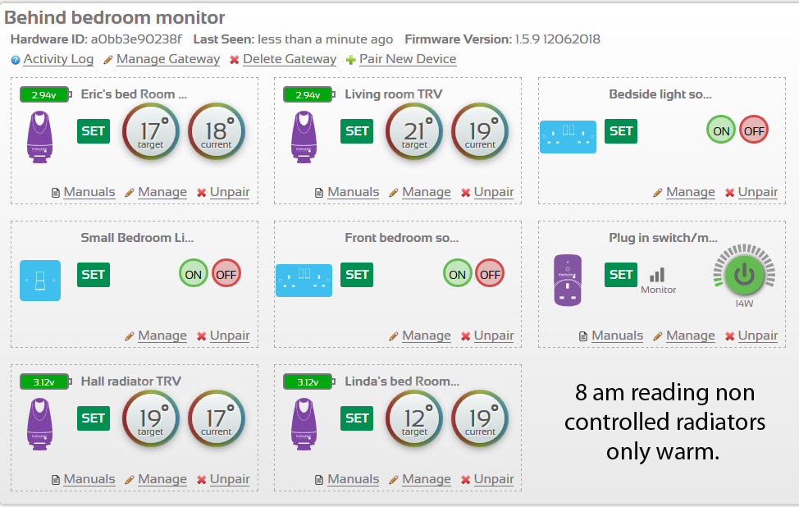This screenshot has width=799, height=507.
Task: Click Eric's bed Room target temperature dial
Action: pos(150,131)
